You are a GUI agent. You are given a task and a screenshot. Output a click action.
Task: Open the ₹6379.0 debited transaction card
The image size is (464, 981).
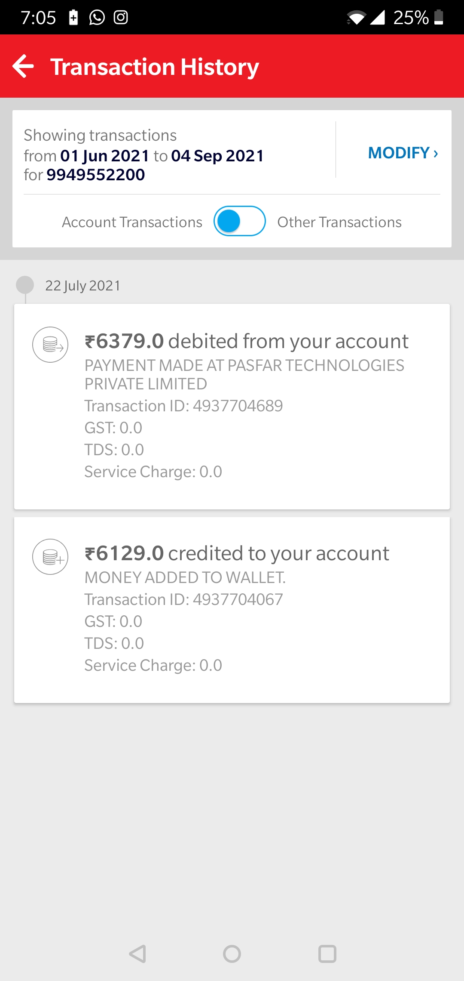click(232, 407)
